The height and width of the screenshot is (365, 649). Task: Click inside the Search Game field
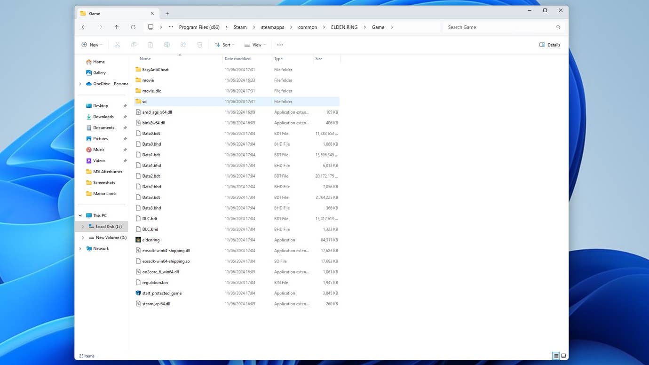coord(499,27)
